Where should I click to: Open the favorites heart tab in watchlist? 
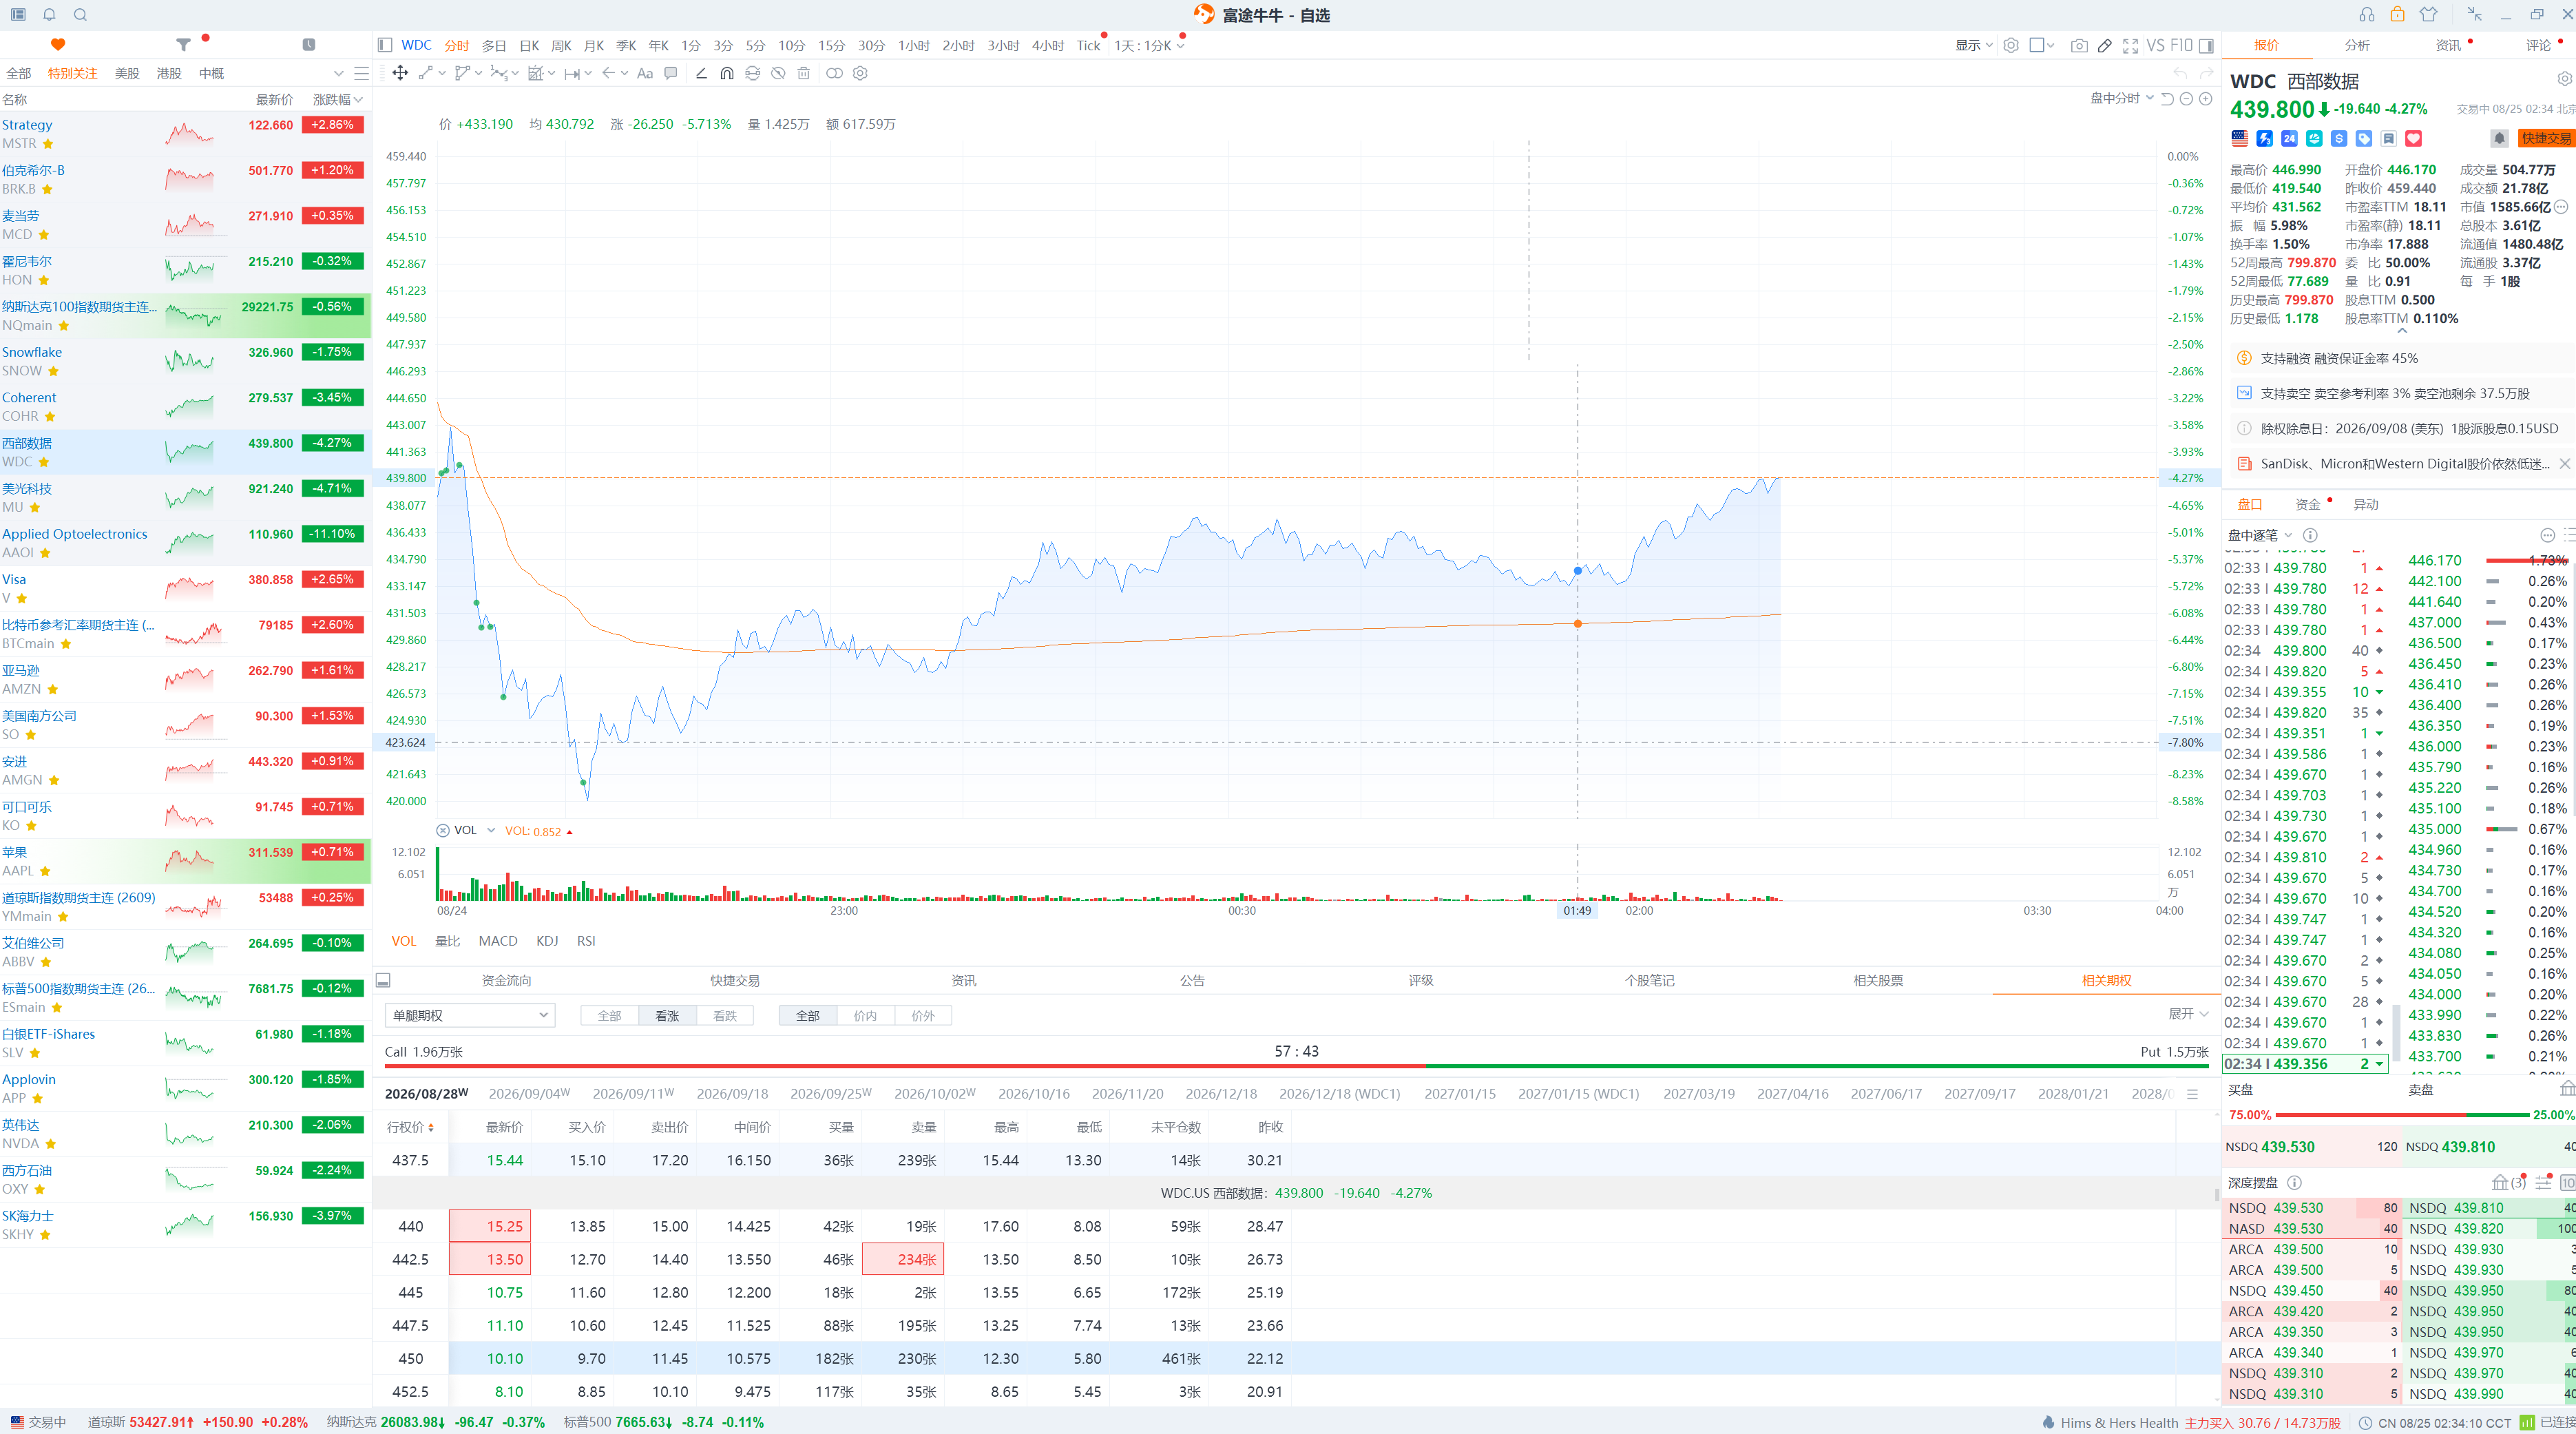pyautogui.click(x=58, y=44)
